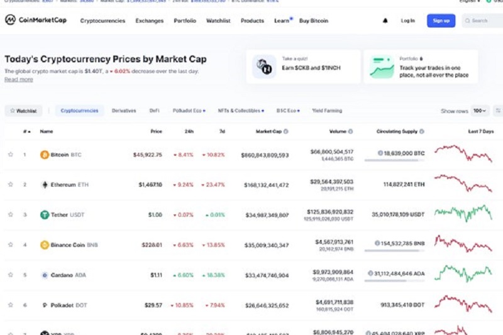Open the Show rows 100 dropdown
This screenshot has width=503, height=335.
(480, 111)
